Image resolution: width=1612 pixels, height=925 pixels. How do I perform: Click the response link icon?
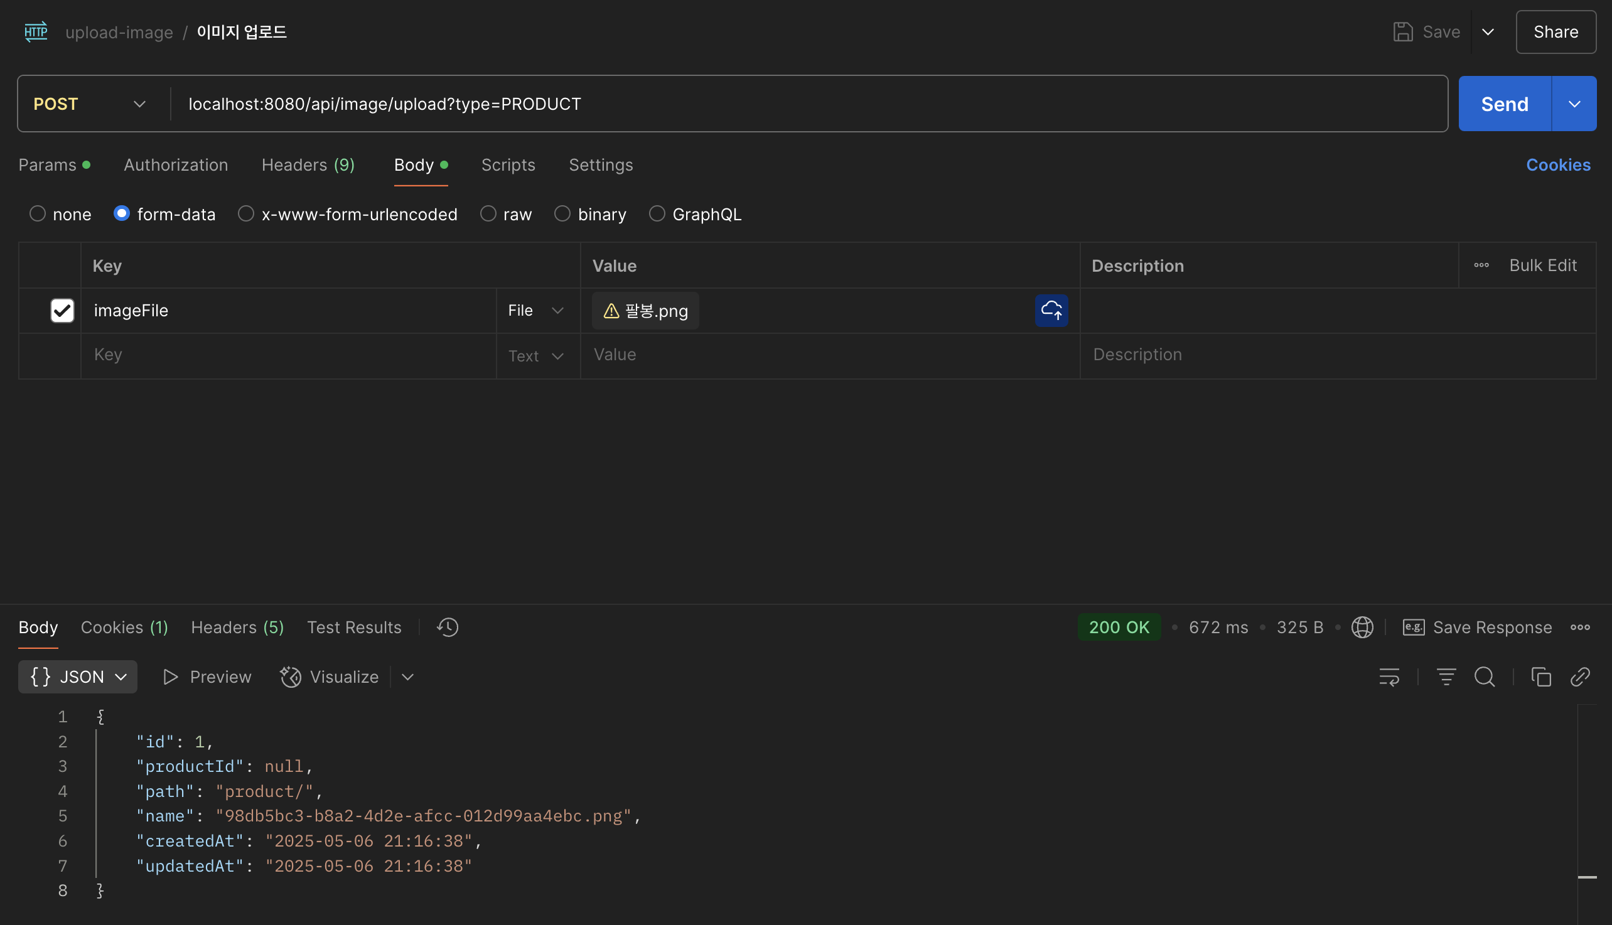tap(1580, 676)
